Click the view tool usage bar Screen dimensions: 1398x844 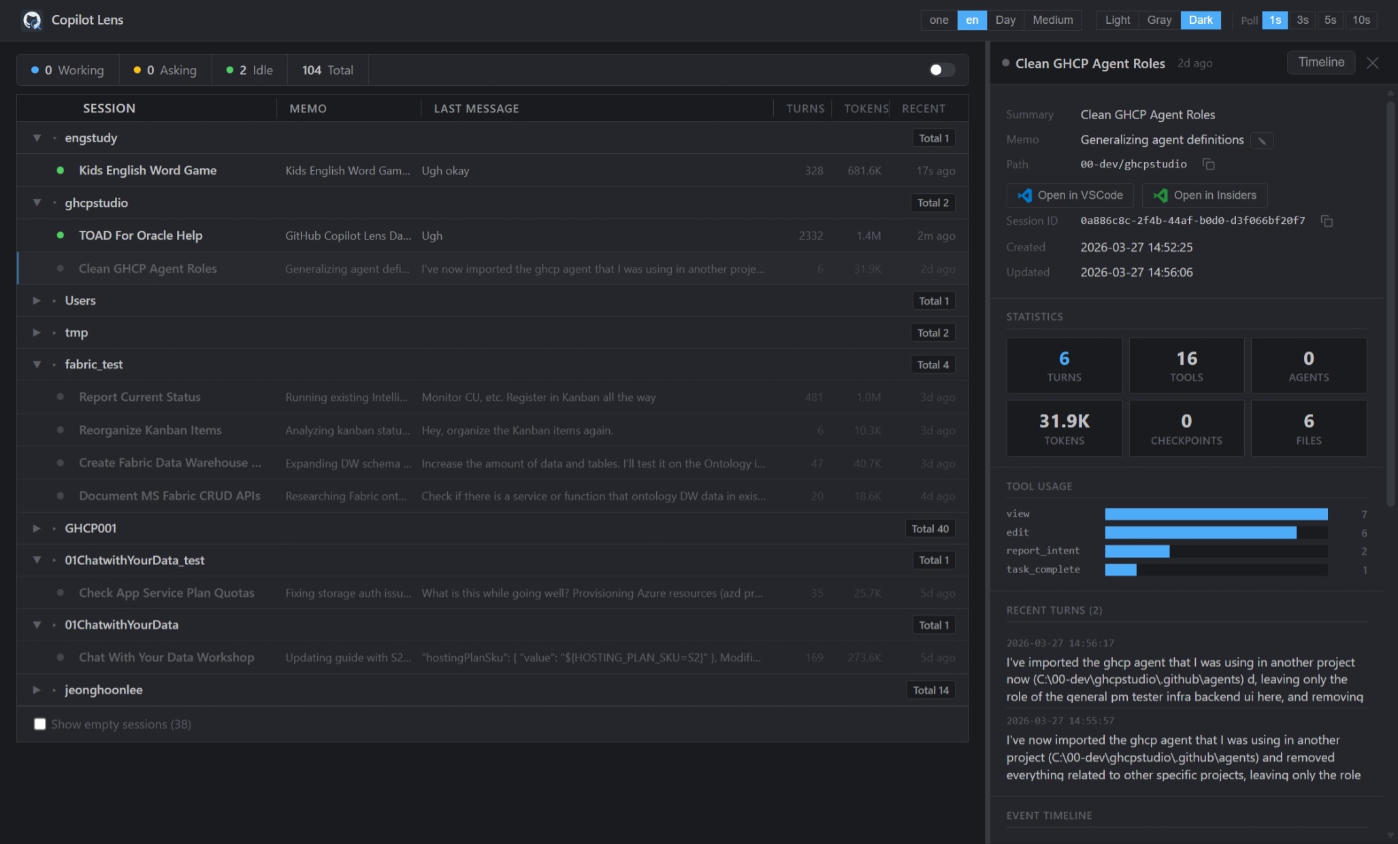tap(1216, 515)
